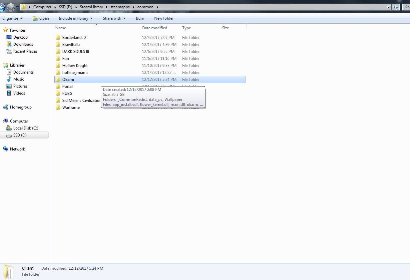Select the SteamLibrary breadcrumb segment
Viewport: 410px width, 280px height.
(x=91, y=7)
